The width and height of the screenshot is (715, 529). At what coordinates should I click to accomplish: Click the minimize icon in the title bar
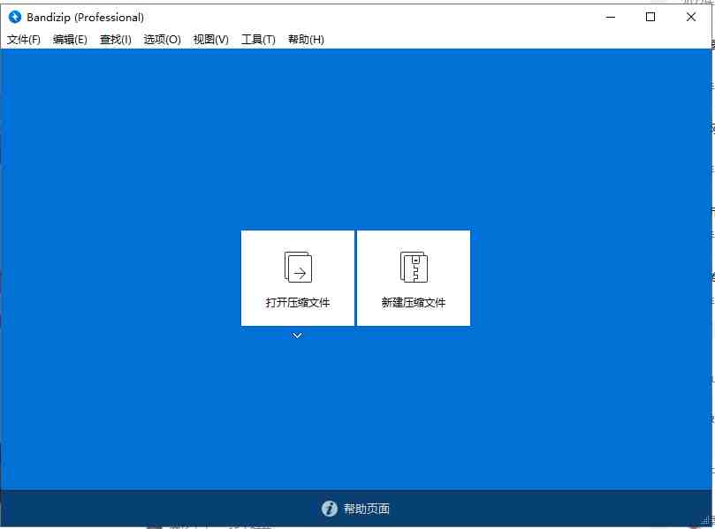pyautogui.click(x=610, y=16)
